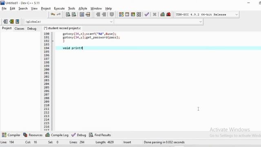Image resolution: width=261 pixels, height=147 pixels.
Task: Click the gotoxy(34,x) scanf code line 190
Action: tap(89, 34)
